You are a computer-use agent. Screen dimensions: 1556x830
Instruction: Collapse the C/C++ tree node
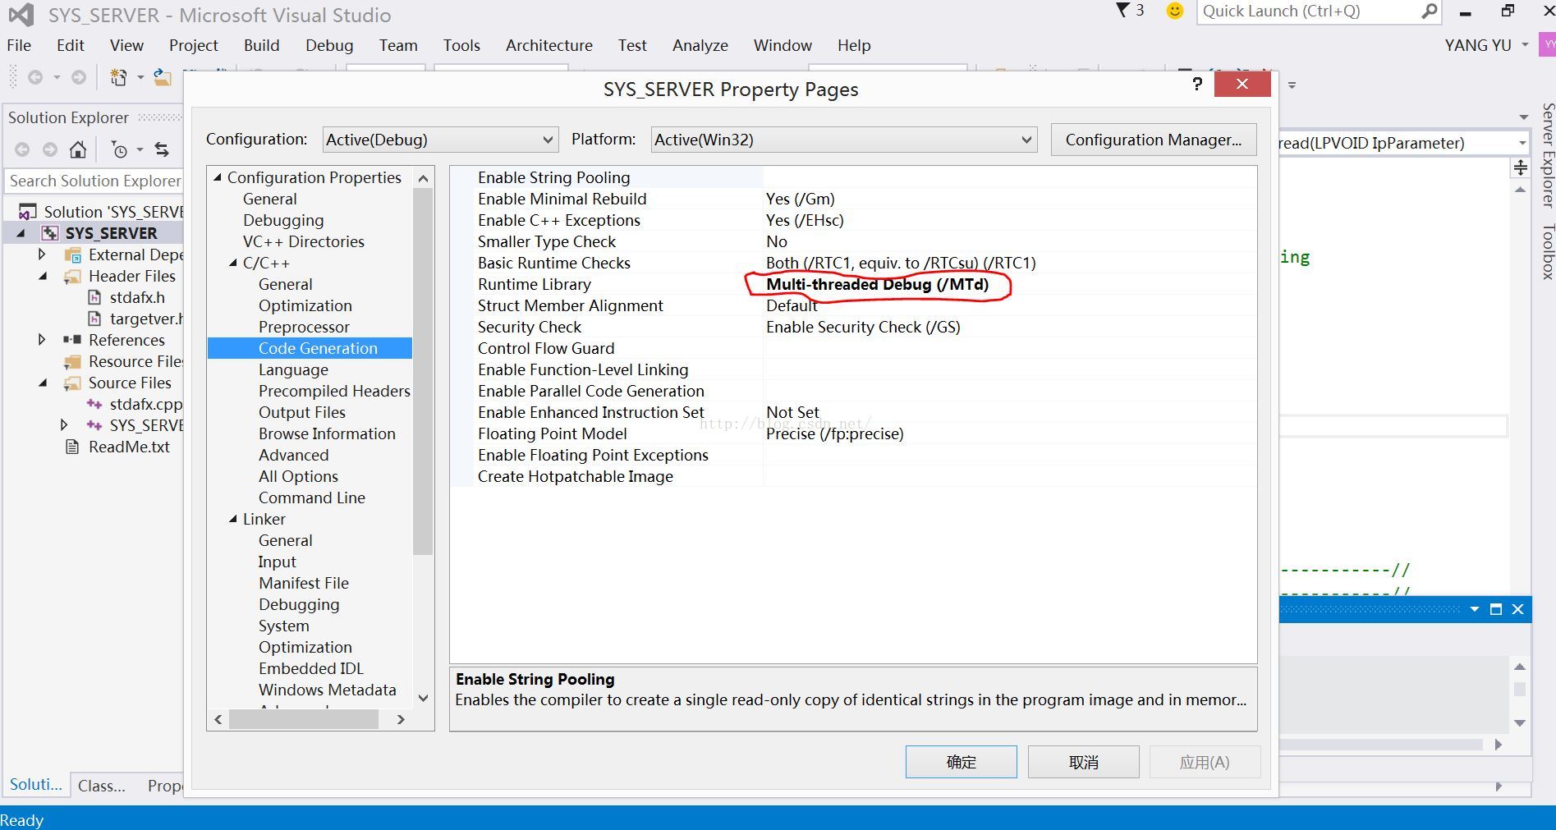[233, 263]
